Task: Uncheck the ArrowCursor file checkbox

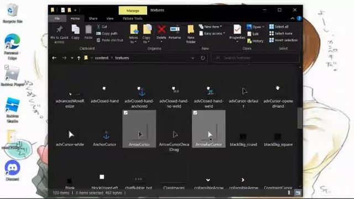Action: (x=126, y=113)
